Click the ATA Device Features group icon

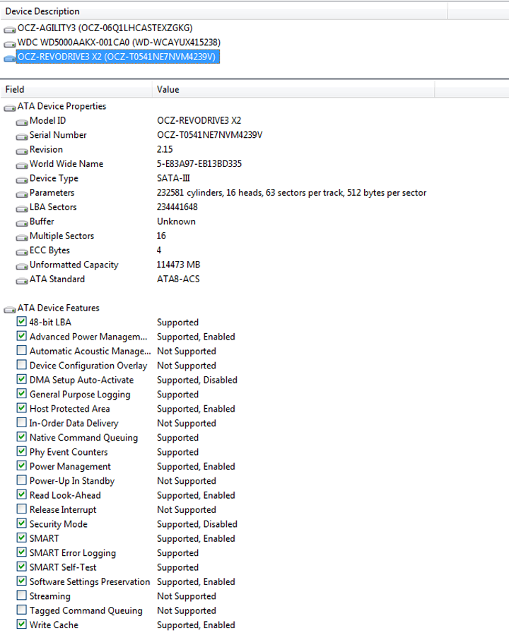[10, 310]
